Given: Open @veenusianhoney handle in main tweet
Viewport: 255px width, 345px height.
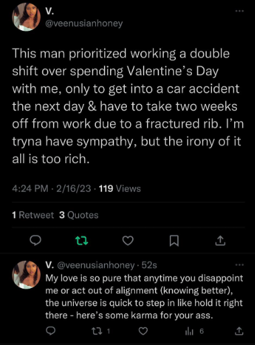Looking at the screenshot, I should coord(84,23).
